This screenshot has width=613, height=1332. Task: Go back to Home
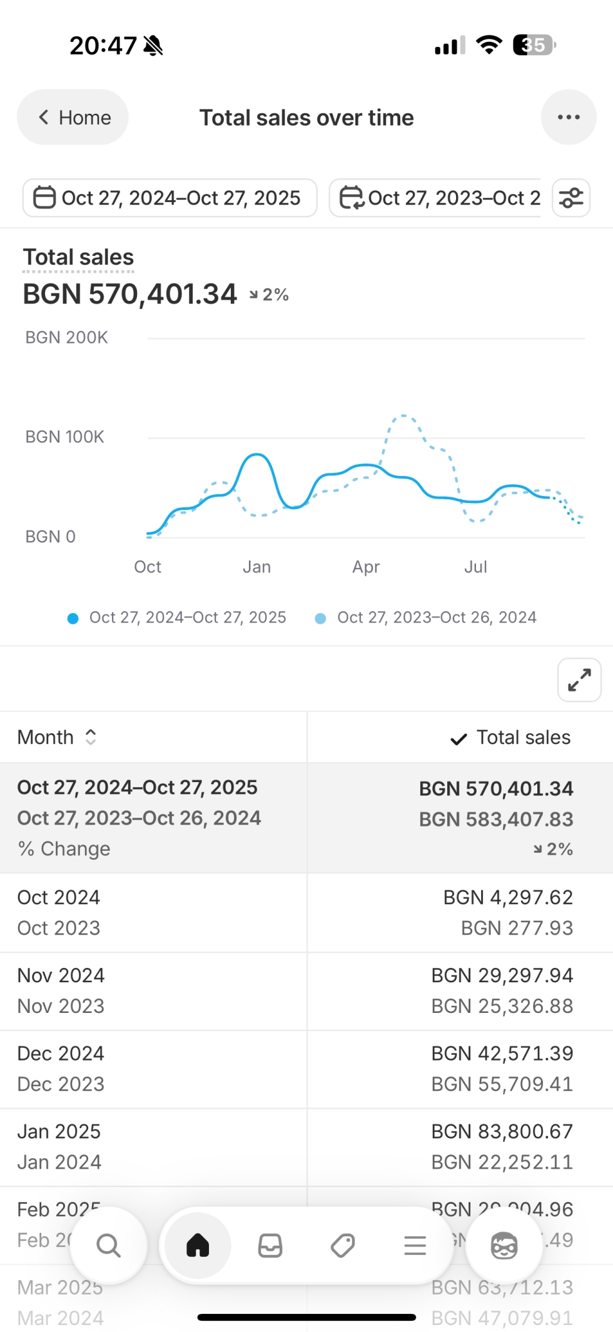point(73,117)
